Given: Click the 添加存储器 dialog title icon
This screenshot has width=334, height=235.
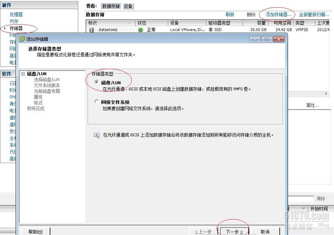Looking at the screenshot, I should click(x=22, y=39).
